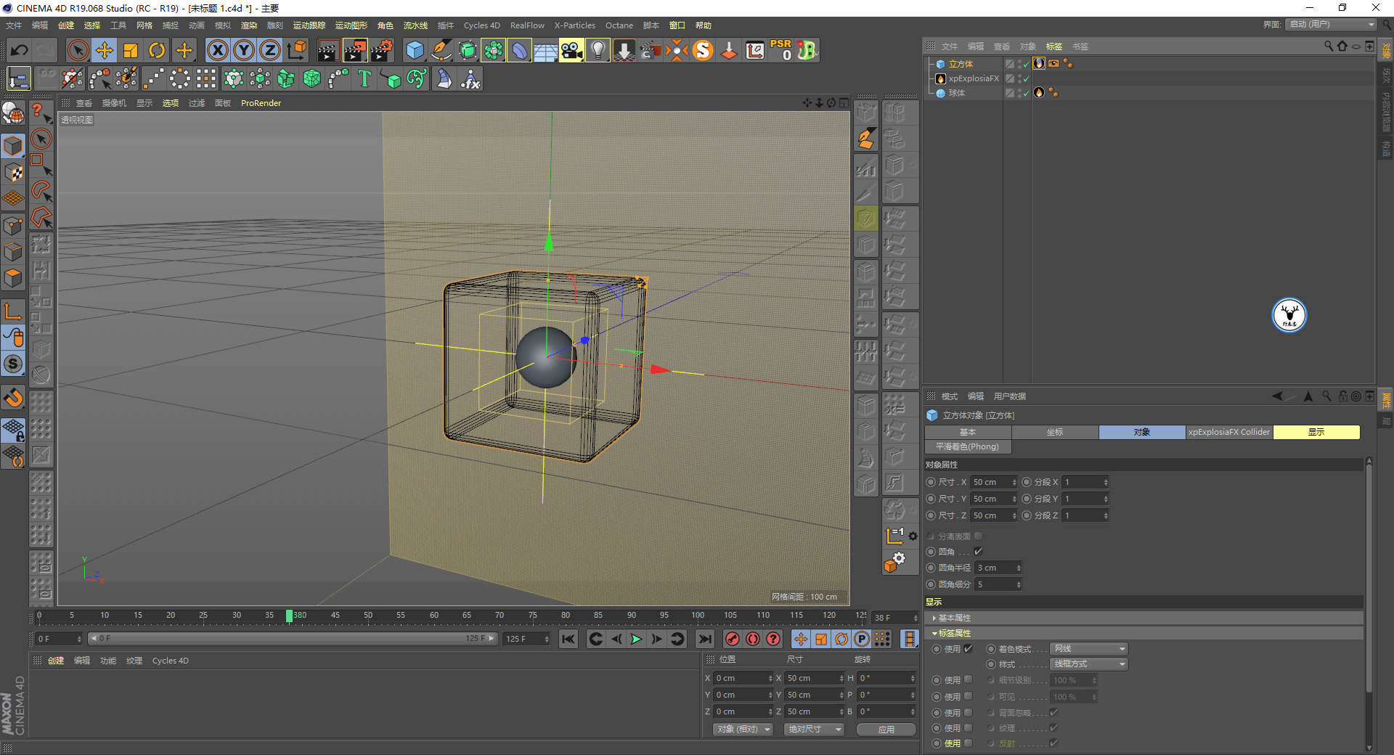The height and width of the screenshot is (755, 1394).
Task: Click the search magnifier in Object Manager
Action: tap(1329, 46)
